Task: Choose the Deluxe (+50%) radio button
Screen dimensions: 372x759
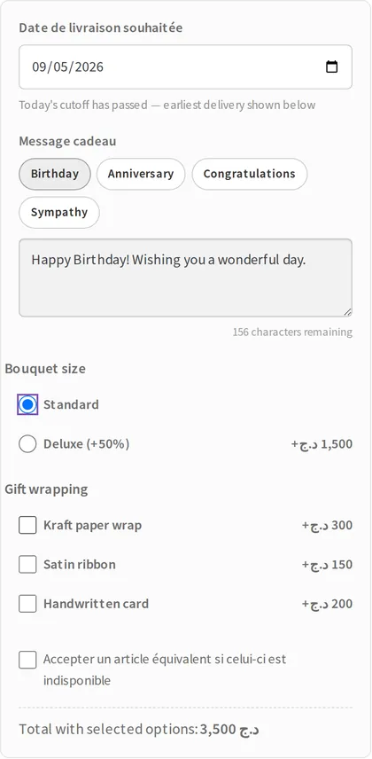Action: tap(27, 444)
